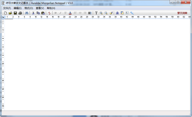Choose font color with the red-underlined A
This screenshot has width=192, height=117.
click(70, 13)
